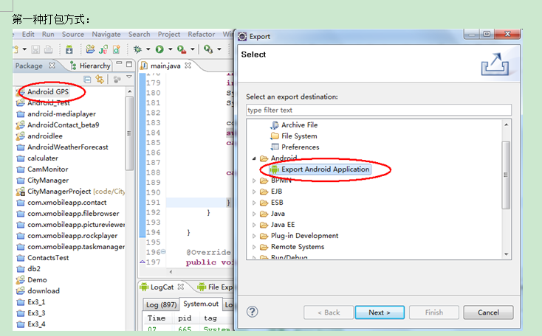Open the Package explorer view menu triangle
This screenshot has width=542, height=336.
(129, 77)
